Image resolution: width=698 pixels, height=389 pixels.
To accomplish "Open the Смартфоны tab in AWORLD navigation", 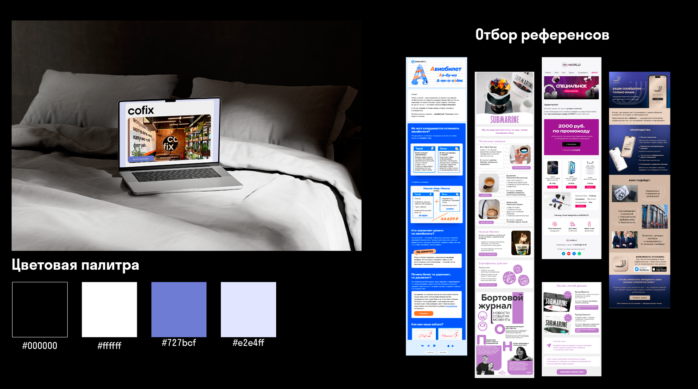I will click(583, 73).
